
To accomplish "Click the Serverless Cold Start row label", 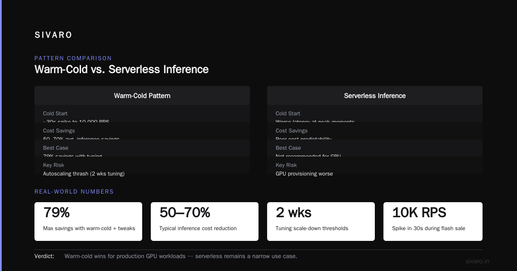I will tap(288, 114).
